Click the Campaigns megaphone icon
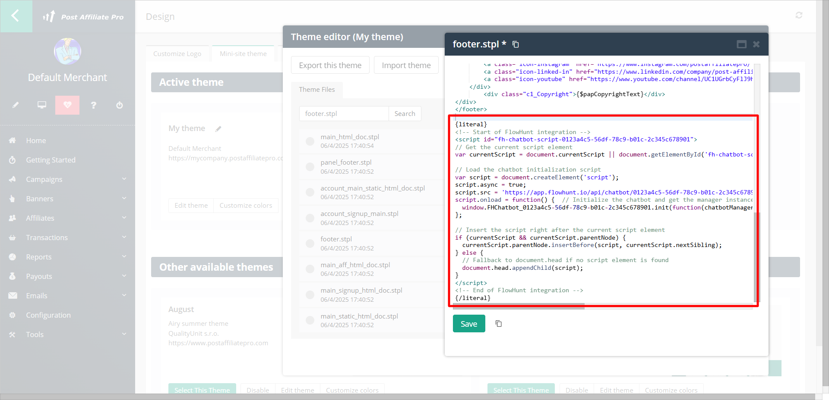This screenshot has width=829, height=400. pos(13,179)
